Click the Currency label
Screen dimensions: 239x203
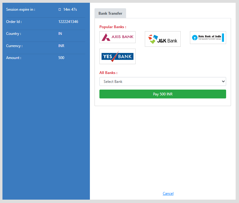point(14,46)
